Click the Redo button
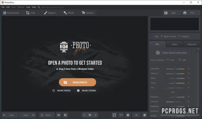The height and width of the screenshot is (119, 202). (x=28, y=115)
